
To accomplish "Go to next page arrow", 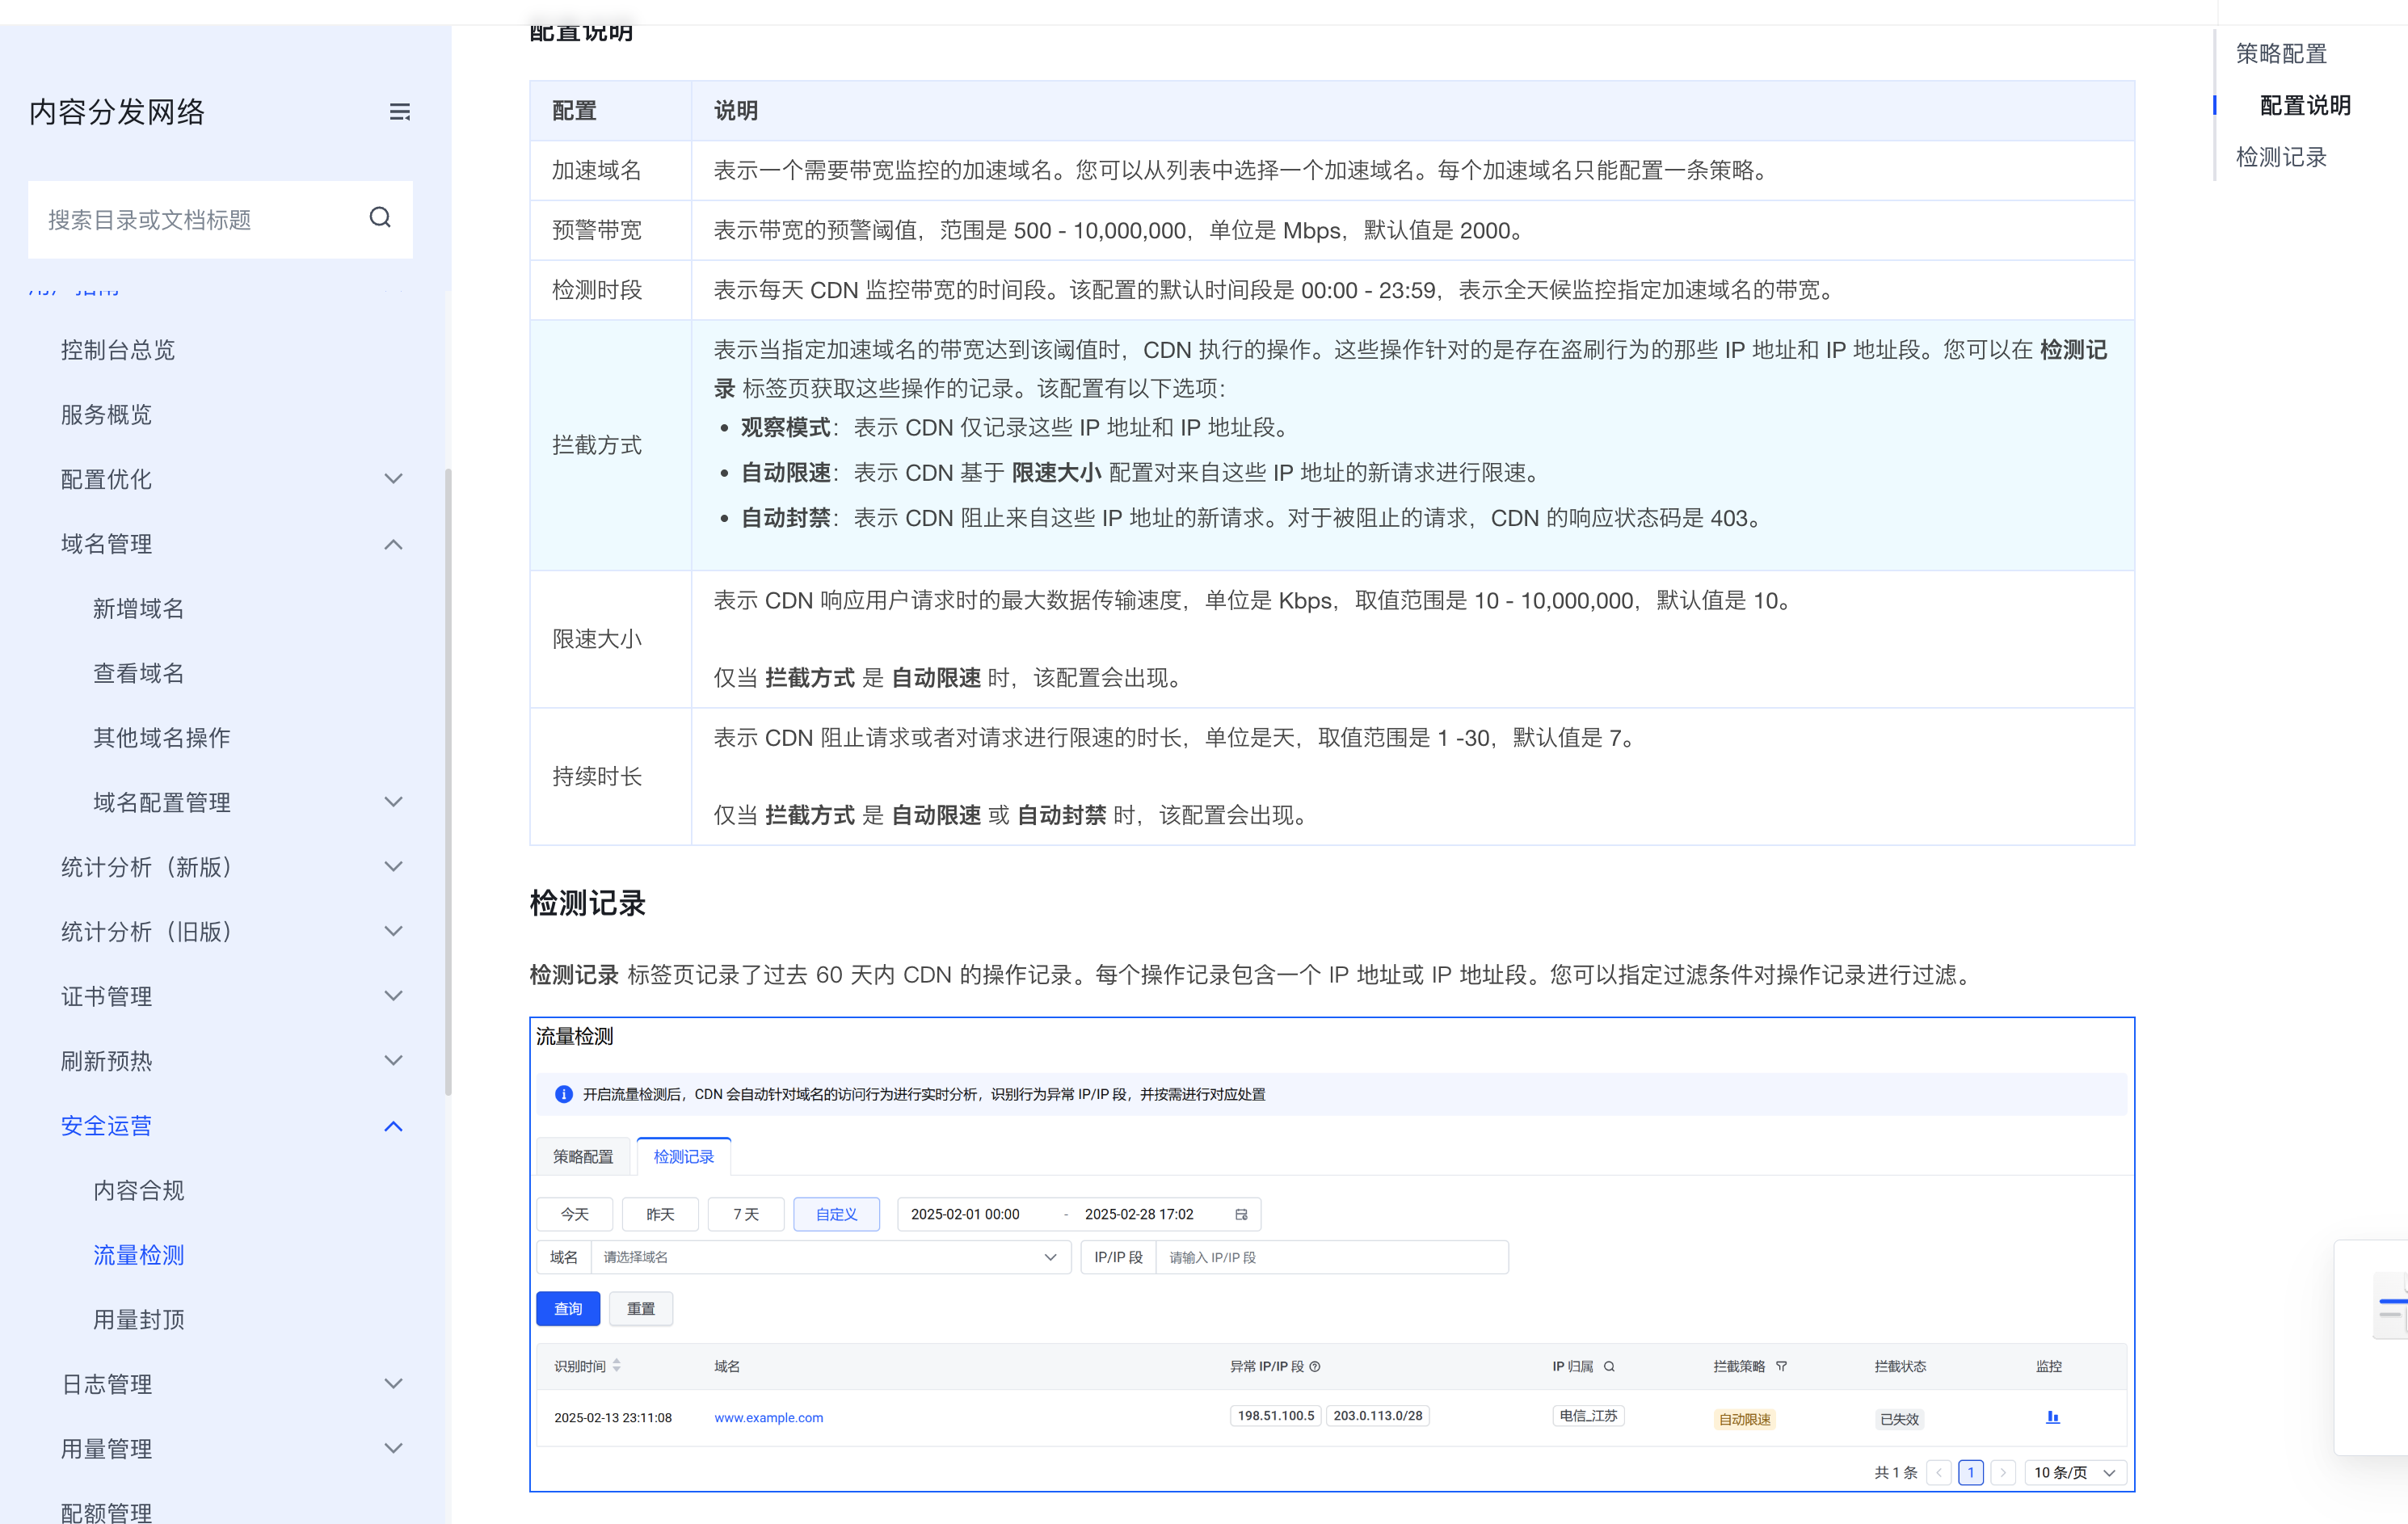I will [2003, 1472].
